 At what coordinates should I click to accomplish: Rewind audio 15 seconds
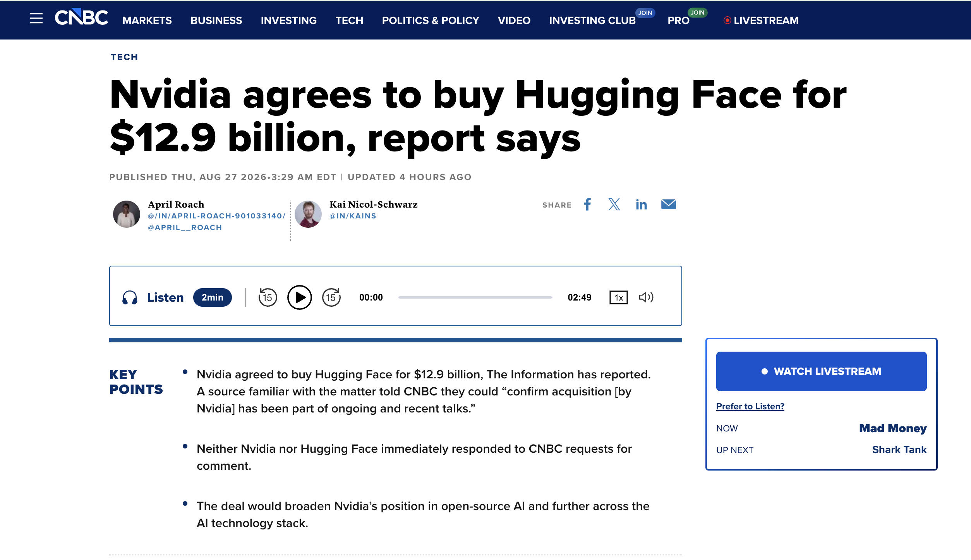[x=268, y=297]
